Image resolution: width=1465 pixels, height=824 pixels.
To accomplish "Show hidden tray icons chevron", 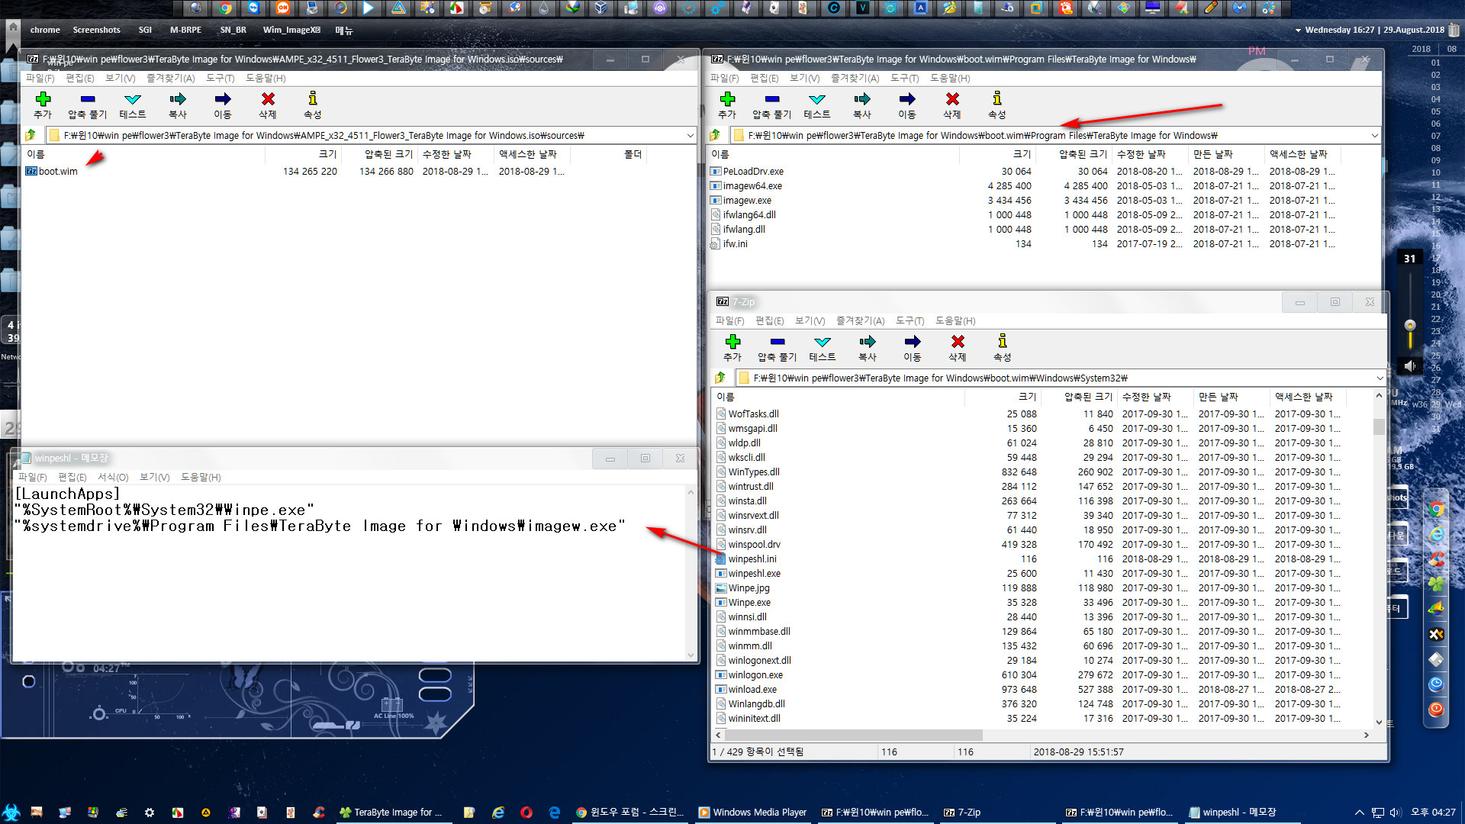I will coord(1359,813).
